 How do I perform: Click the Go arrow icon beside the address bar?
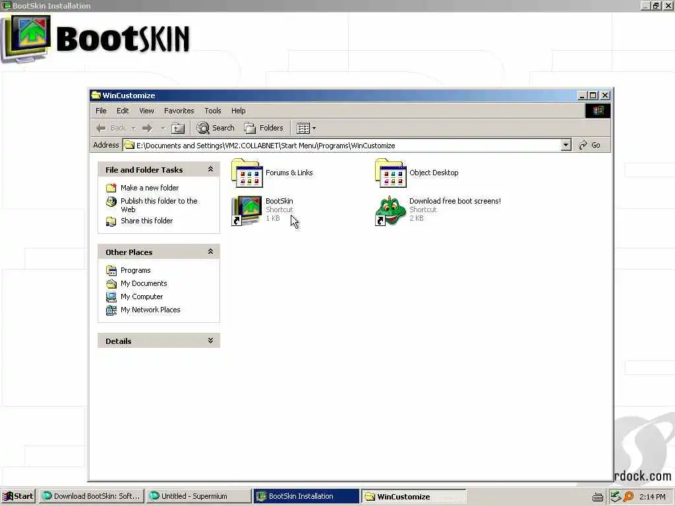[x=583, y=145]
